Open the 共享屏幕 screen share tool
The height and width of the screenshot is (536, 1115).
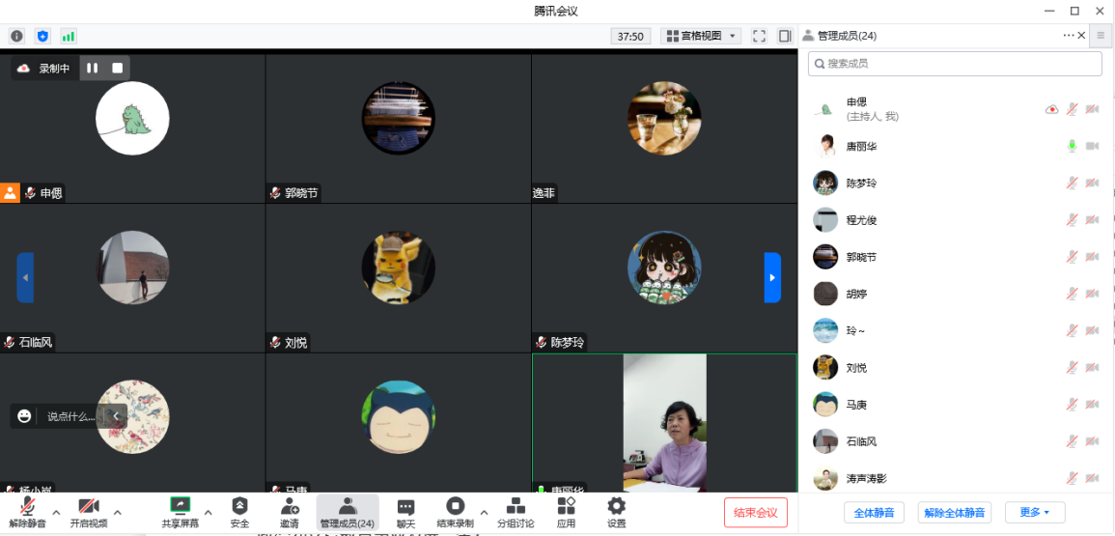click(180, 511)
